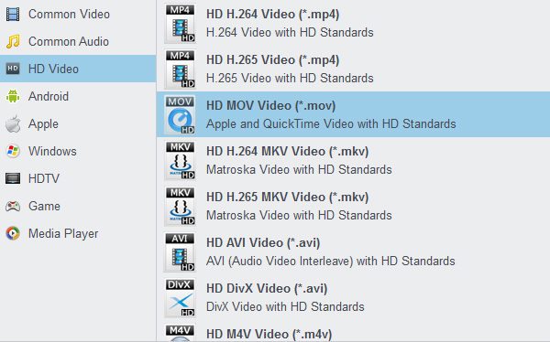
Task: Choose HD H.264 Video (*.mp4) format
Action: tap(353, 23)
